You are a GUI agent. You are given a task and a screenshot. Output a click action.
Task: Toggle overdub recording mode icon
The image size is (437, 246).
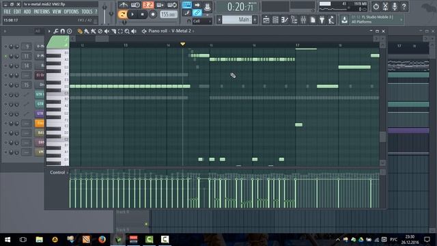click(x=160, y=5)
